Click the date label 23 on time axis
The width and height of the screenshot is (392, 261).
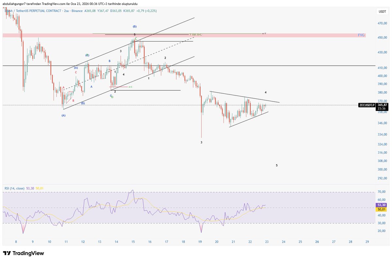266,242
